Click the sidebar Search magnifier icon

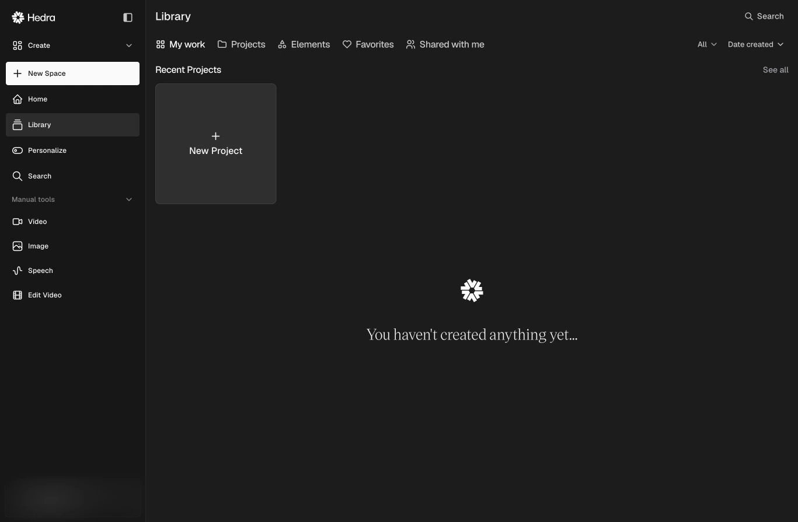click(x=18, y=176)
